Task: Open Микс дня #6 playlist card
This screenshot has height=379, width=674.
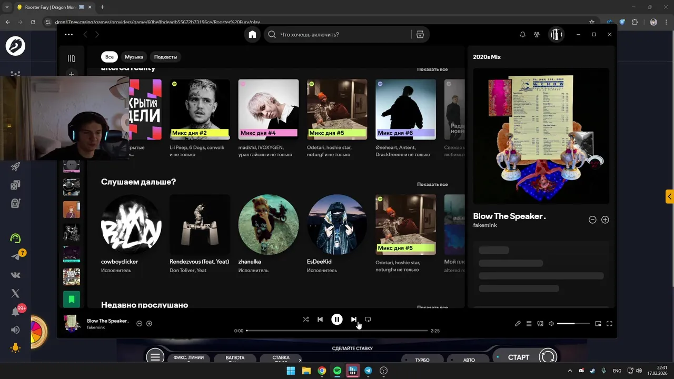Action: [405, 118]
